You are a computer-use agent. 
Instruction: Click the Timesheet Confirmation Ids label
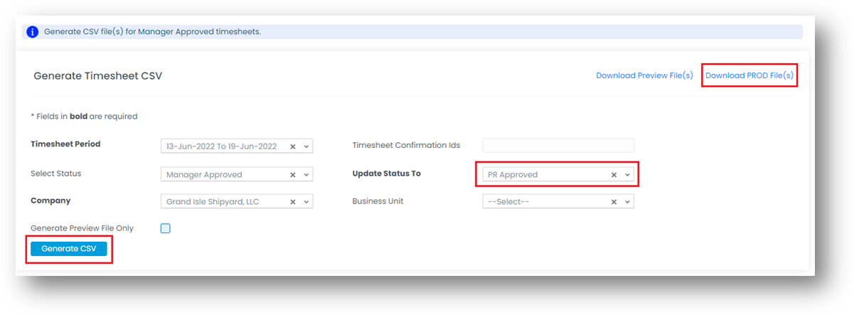[x=406, y=145]
